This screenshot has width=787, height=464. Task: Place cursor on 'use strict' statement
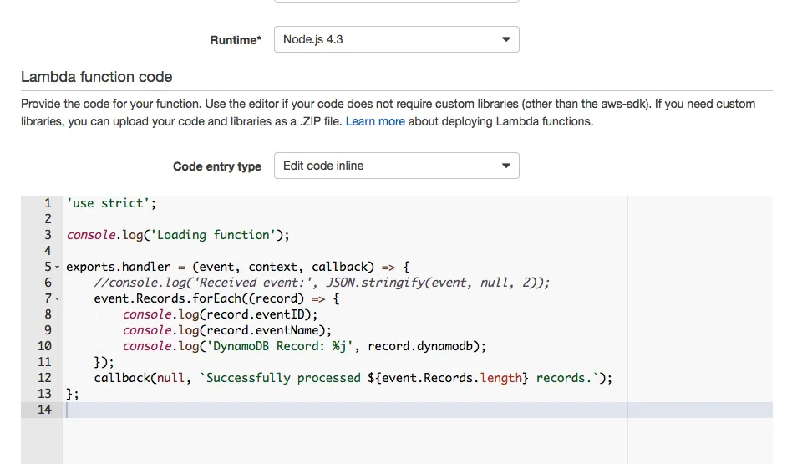[x=111, y=203]
